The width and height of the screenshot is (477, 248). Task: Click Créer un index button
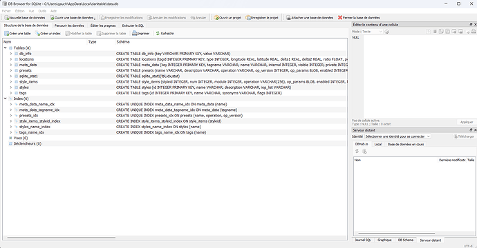pyautogui.click(x=48, y=33)
